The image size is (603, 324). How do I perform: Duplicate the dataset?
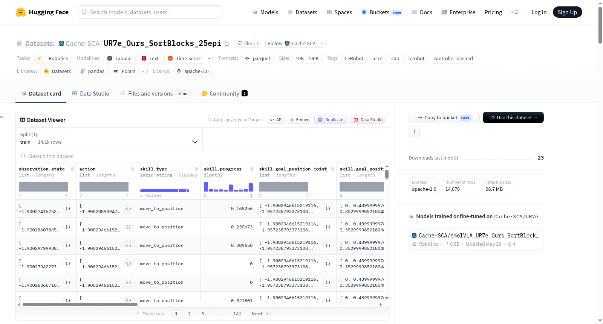click(331, 120)
